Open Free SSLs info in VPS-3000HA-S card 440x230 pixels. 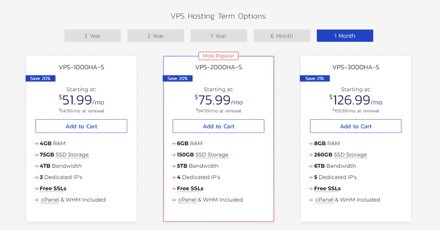(328, 188)
